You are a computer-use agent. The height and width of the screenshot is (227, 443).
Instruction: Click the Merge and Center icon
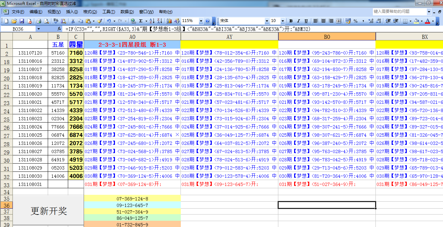point(338,21)
